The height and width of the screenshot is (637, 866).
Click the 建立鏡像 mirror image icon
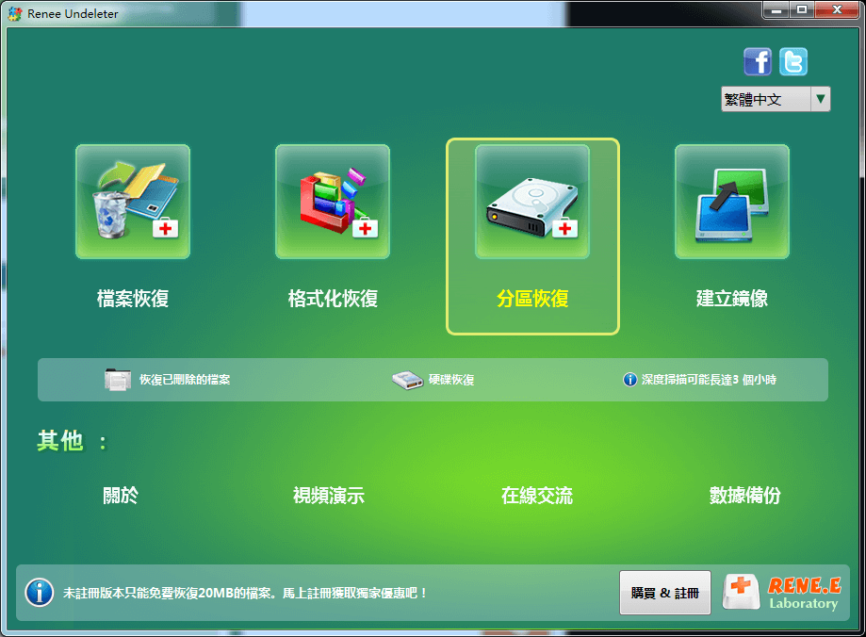pos(732,202)
